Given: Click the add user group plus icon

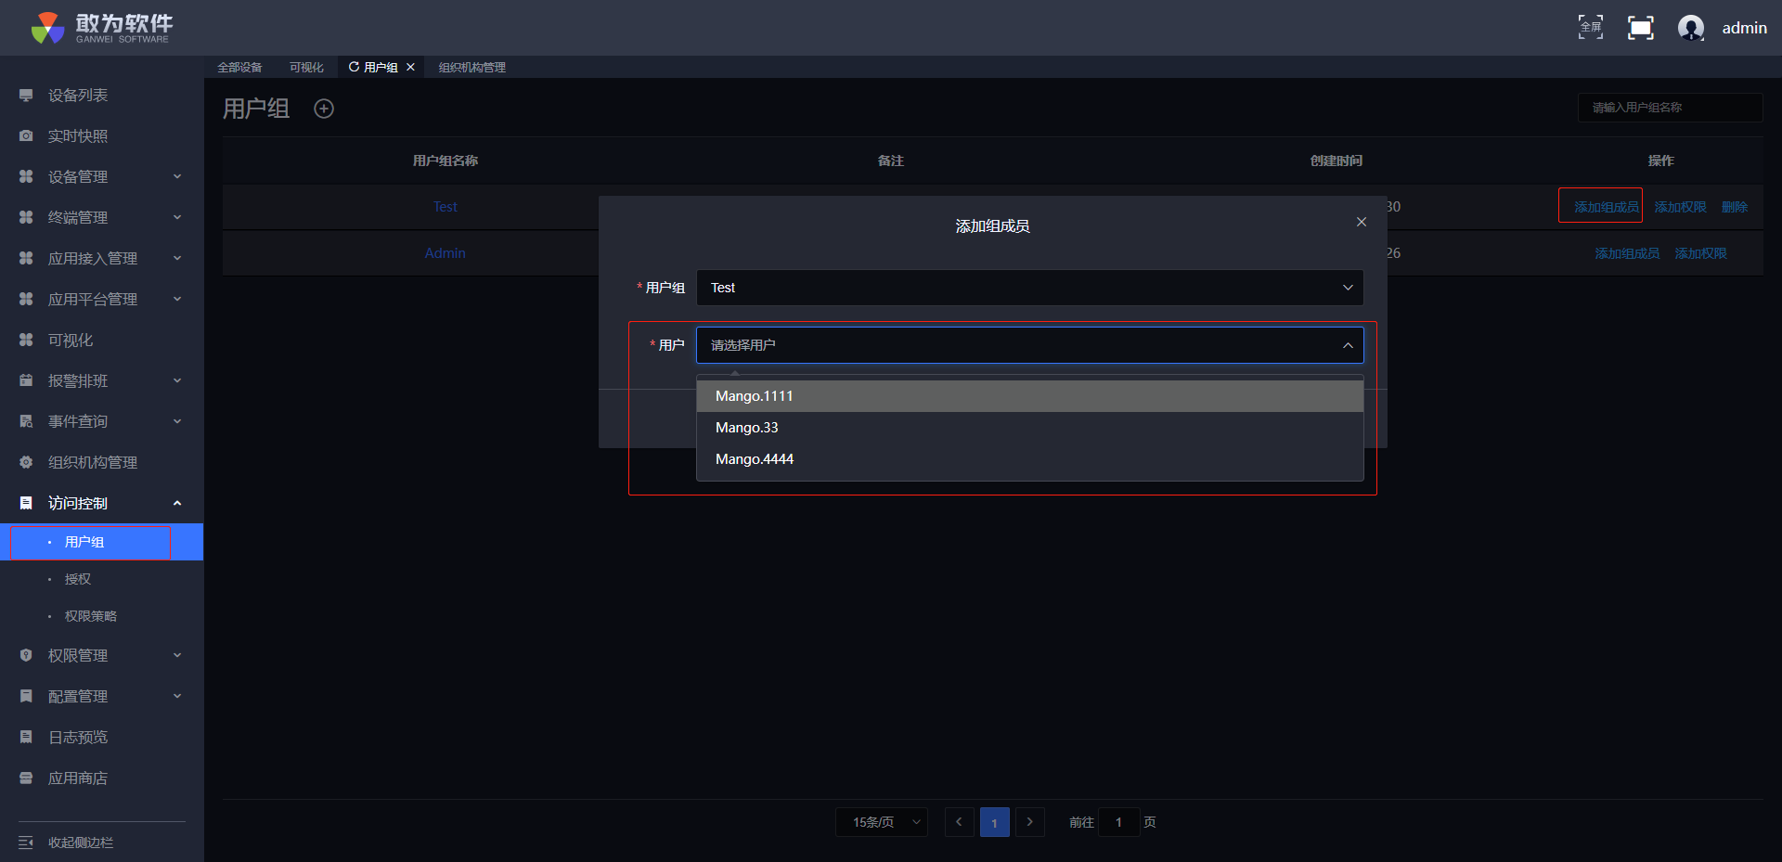Looking at the screenshot, I should point(324,109).
